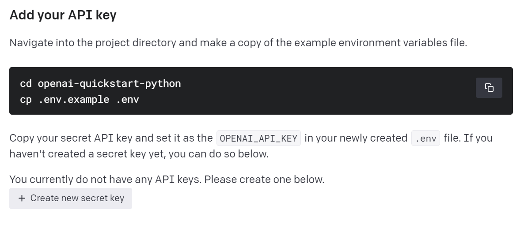524x228 pixels.
Task: Click the Navigate into the project directory sentence
Action: (238, 43)
